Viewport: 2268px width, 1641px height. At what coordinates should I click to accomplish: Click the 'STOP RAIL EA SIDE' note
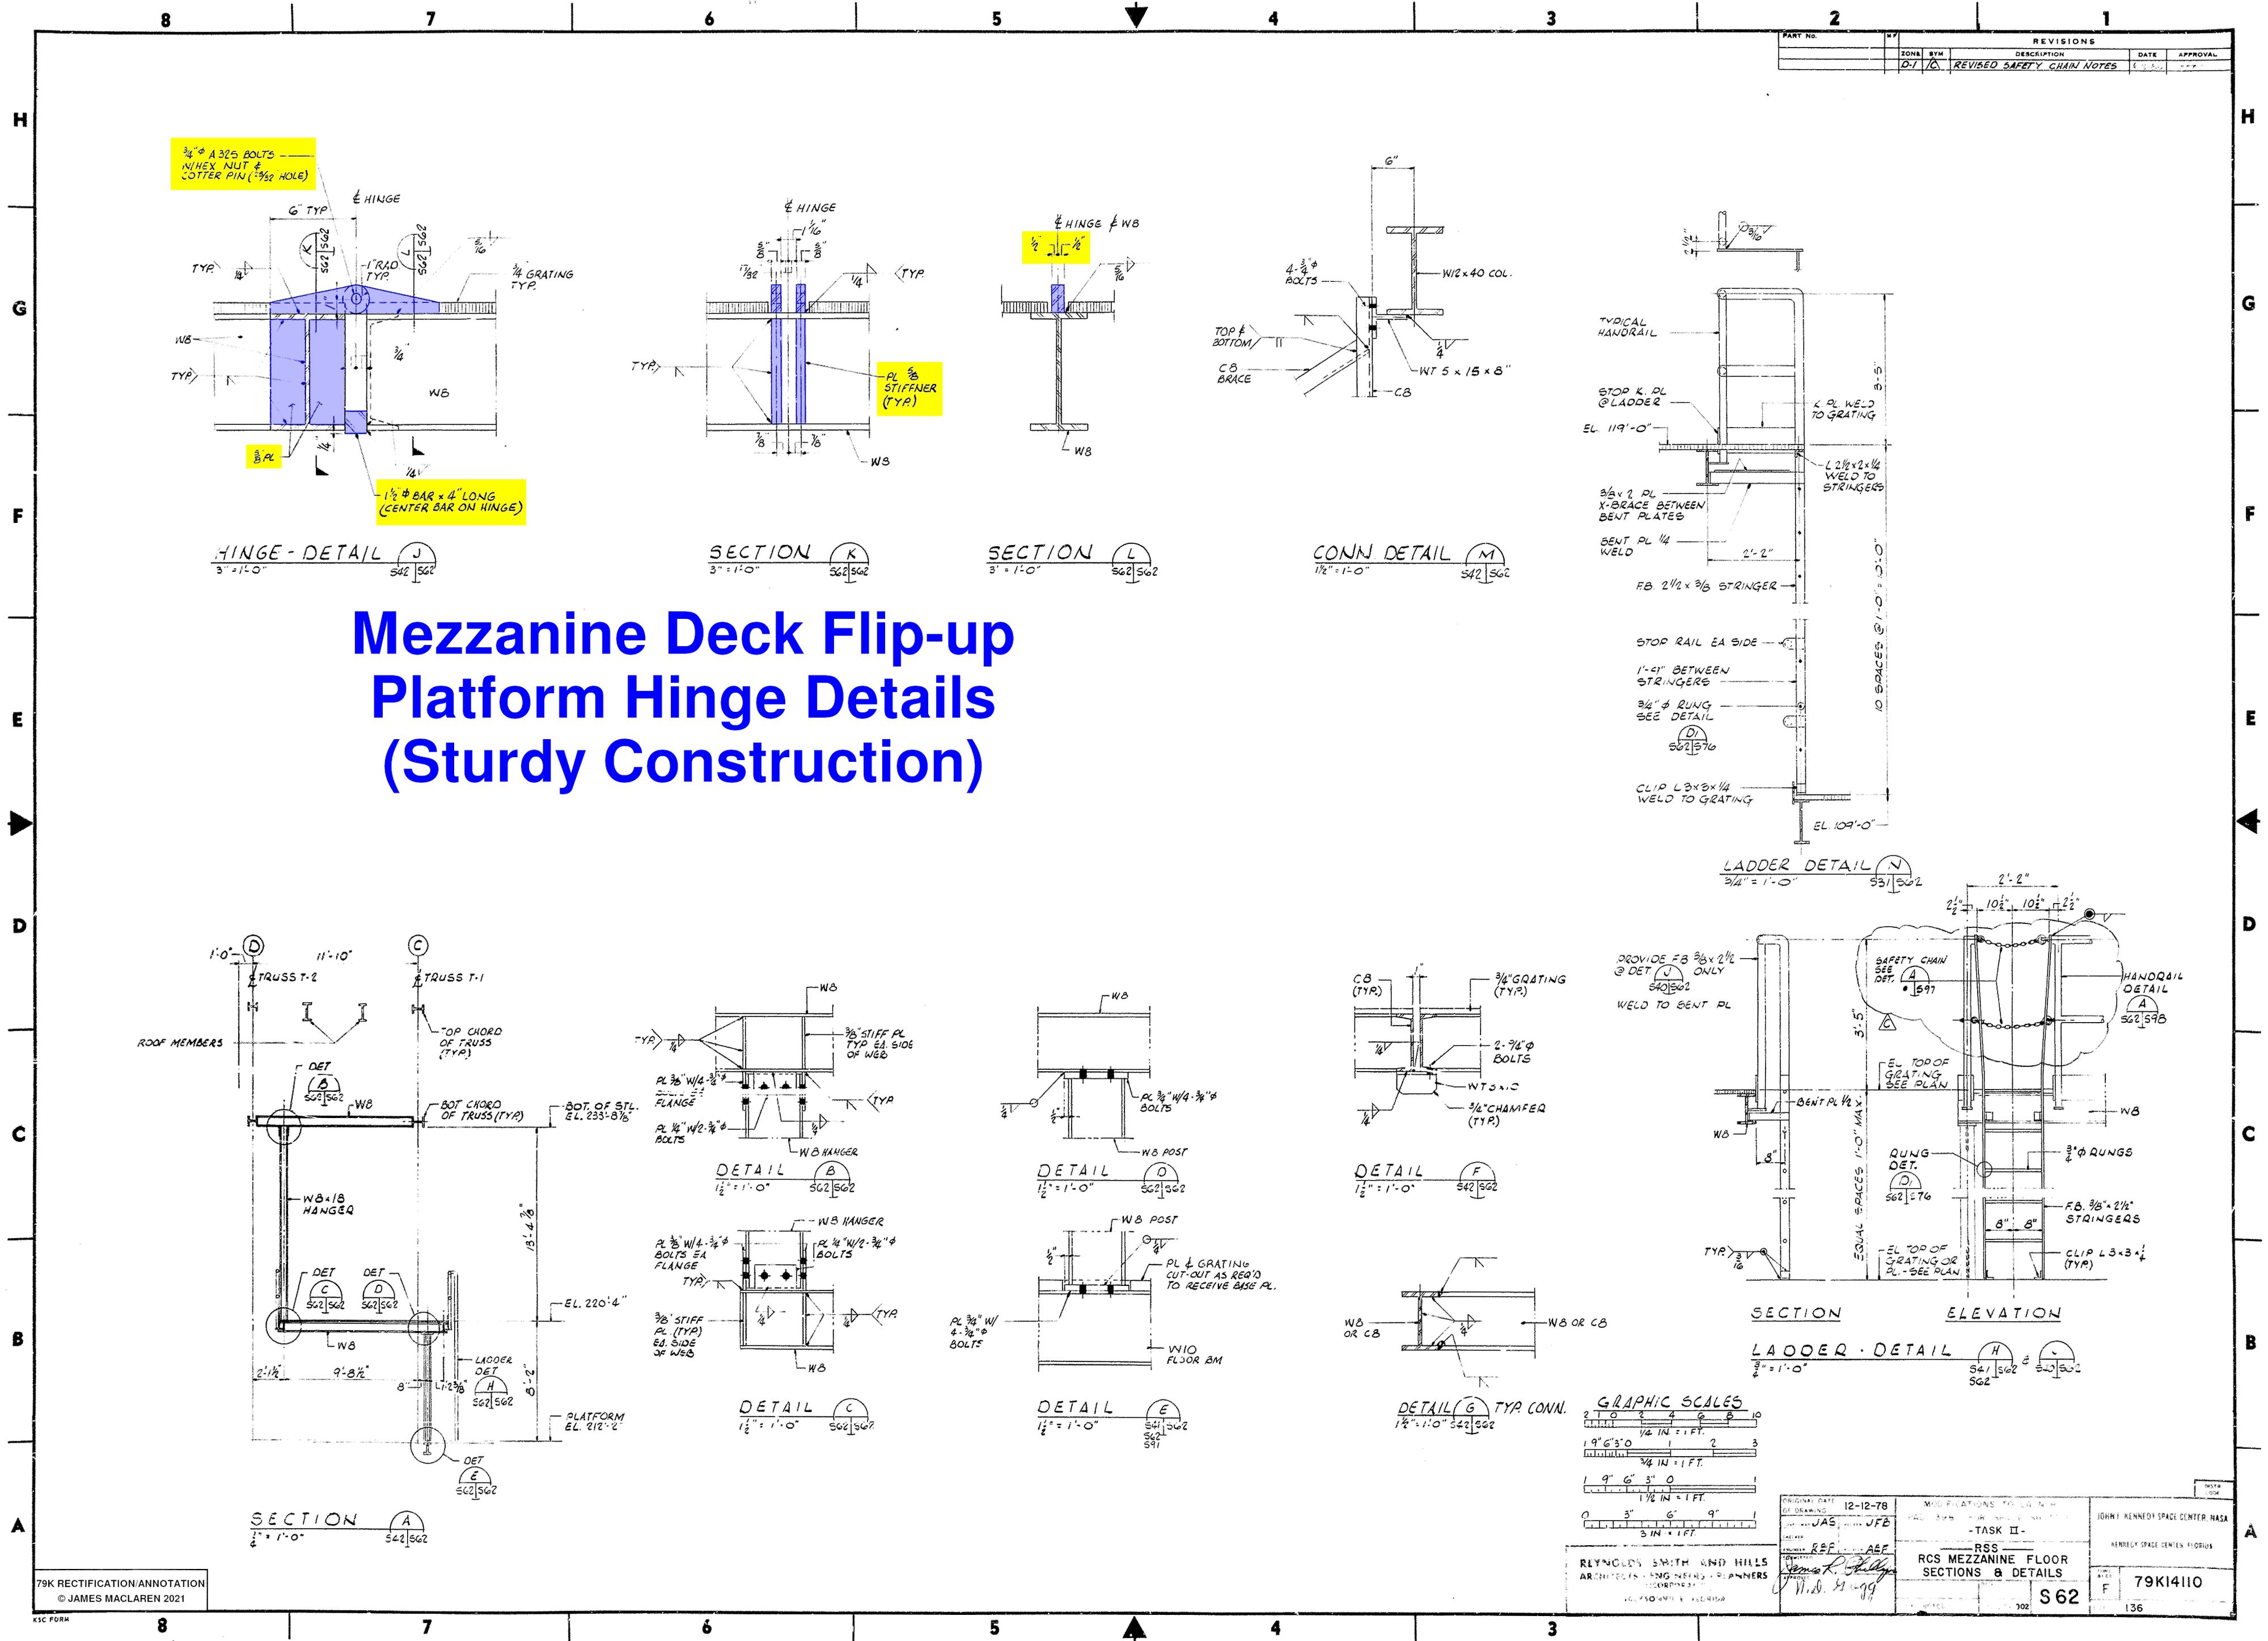point(1696,643)
